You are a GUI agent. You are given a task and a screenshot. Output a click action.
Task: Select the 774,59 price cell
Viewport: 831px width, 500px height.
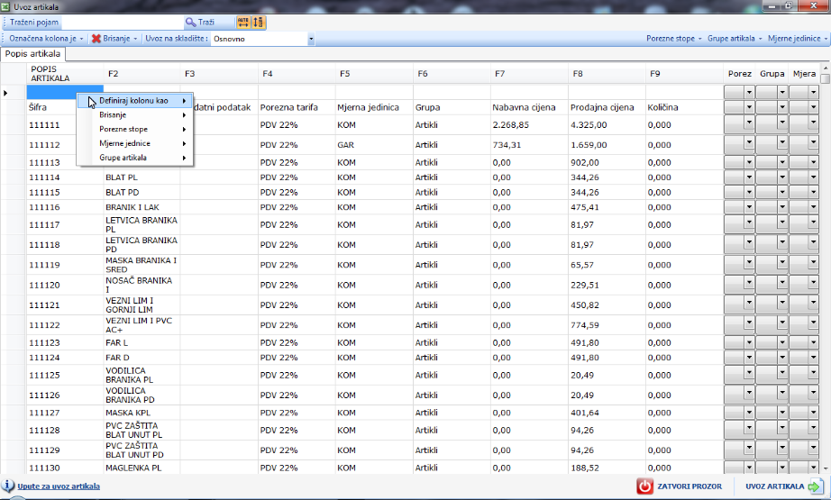click(x=607, y=324)
